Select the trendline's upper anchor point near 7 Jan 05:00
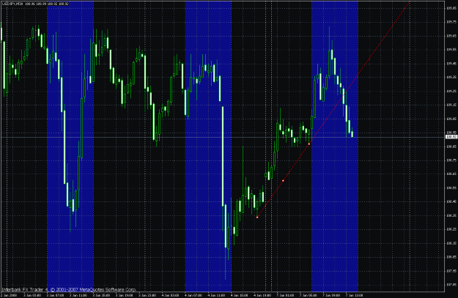The height and width of the screenshot is (298, 458). coord(309,144)
